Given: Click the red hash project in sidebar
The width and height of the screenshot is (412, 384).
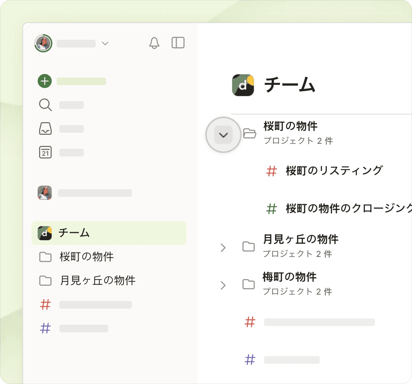Looking at the screenshot, I should pos(45,305).
